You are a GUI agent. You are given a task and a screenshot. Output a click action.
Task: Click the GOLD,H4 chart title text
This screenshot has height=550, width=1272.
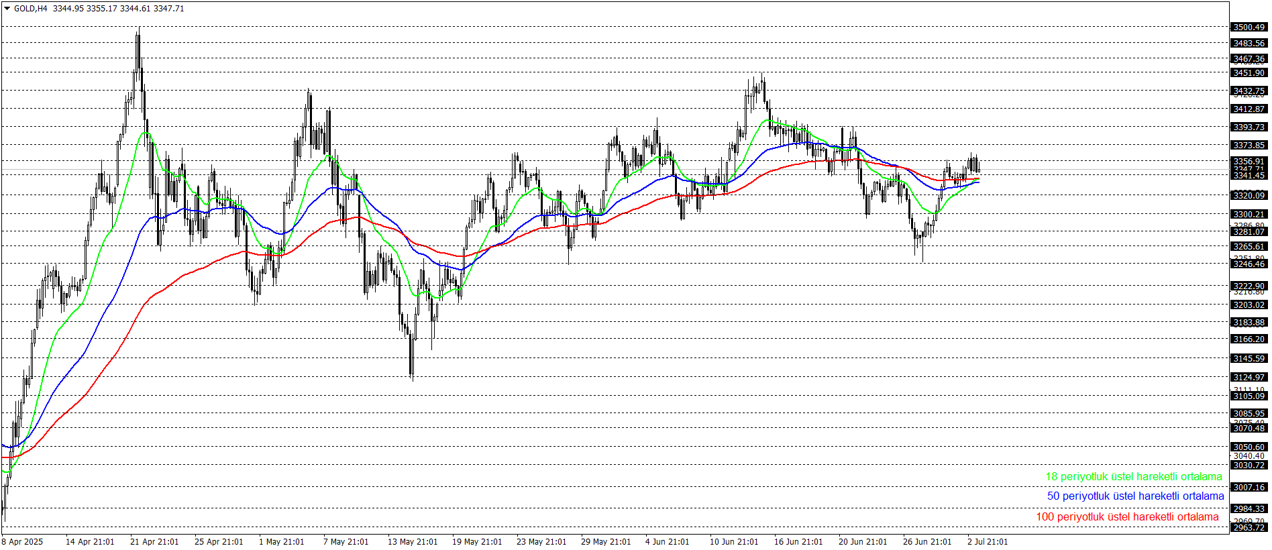31,9
